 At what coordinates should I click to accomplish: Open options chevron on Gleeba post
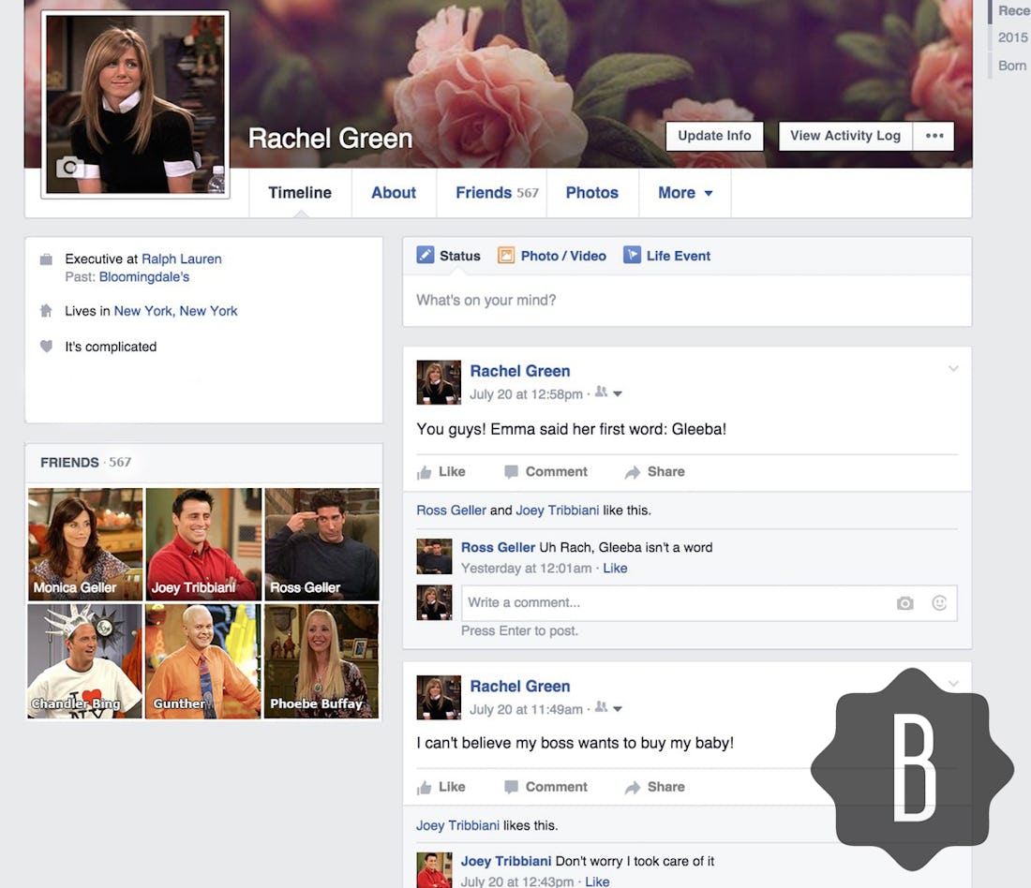pos(953,368)
